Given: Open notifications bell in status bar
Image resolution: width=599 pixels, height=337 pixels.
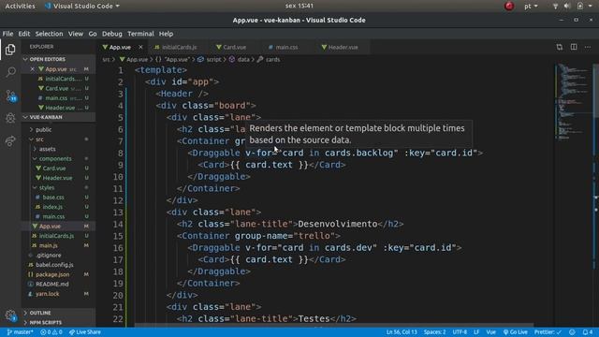Looking at the screenshot, I should tap(588, 332).
